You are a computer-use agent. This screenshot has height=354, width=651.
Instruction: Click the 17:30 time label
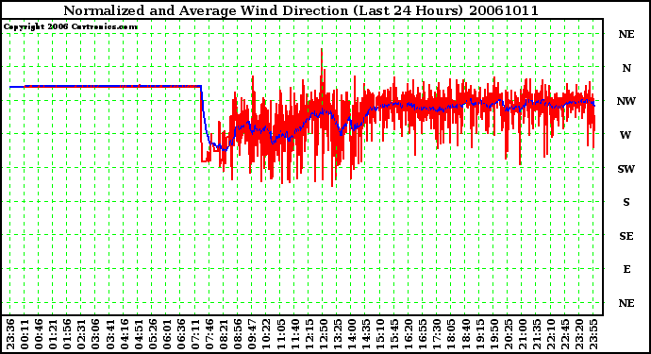tap(437, 334)
